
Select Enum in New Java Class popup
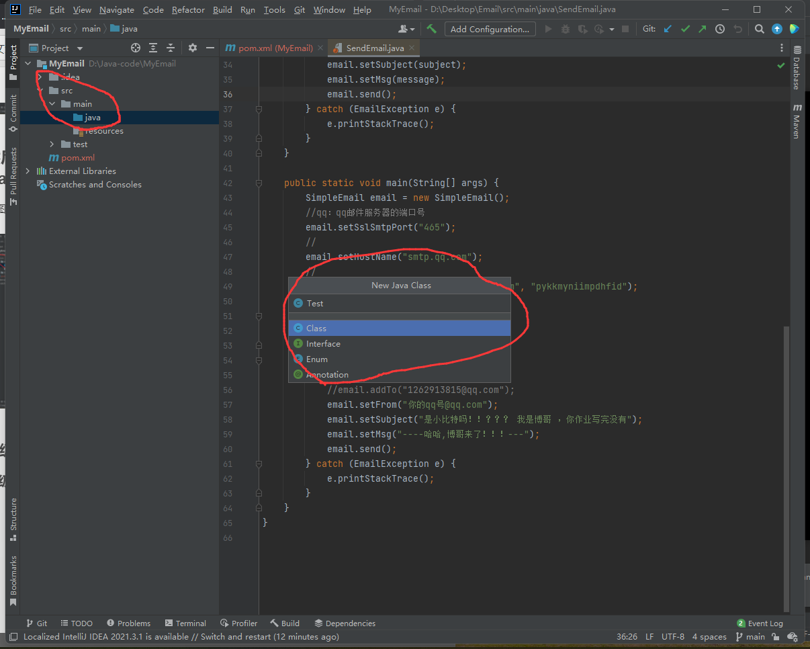400,359
